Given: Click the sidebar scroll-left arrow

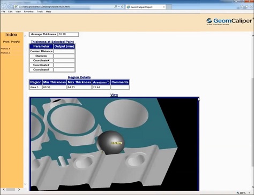Looking at the screenshot, I should (x=3, y=190).
